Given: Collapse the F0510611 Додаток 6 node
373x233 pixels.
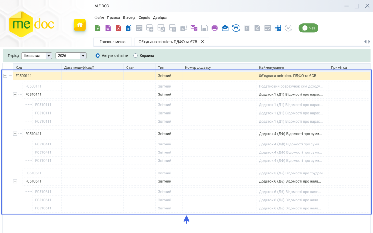Looking at the screenshot, I should tap(15, 181).
